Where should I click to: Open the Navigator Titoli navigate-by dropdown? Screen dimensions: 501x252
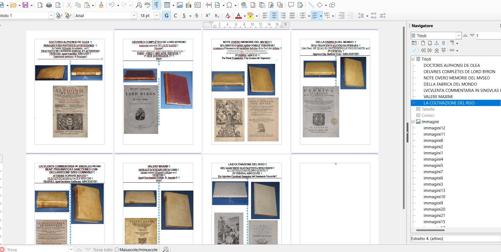coord(459,36)
